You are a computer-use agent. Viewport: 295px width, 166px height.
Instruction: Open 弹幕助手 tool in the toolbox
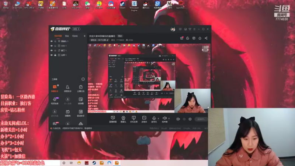pyautogui.click(x=55, y=89)
